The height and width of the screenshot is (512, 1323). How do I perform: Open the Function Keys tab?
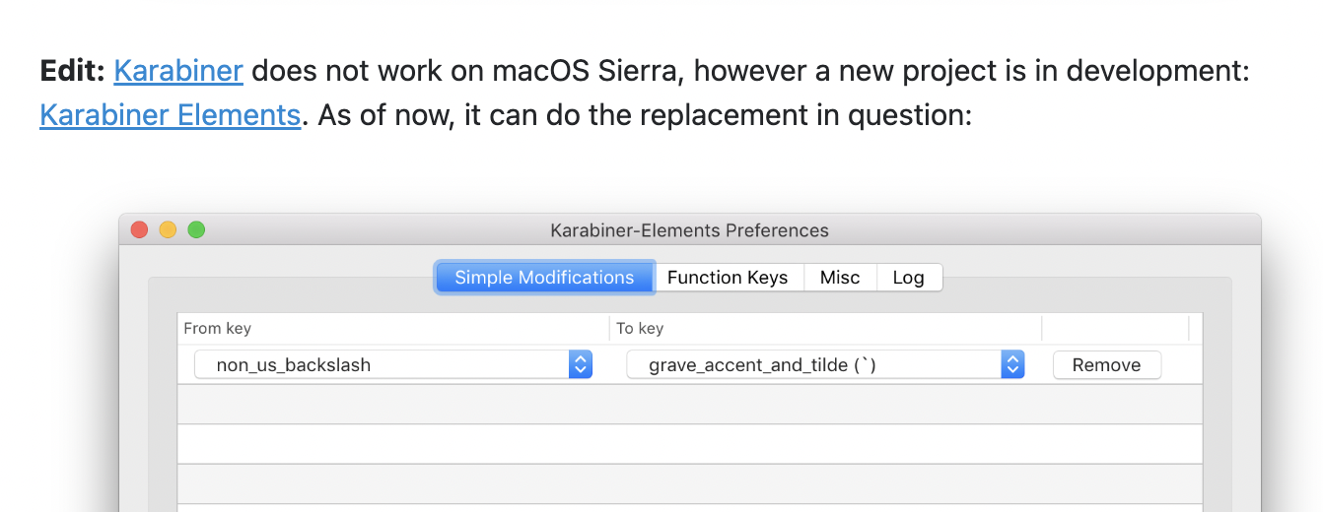click(x=728, y=278)
